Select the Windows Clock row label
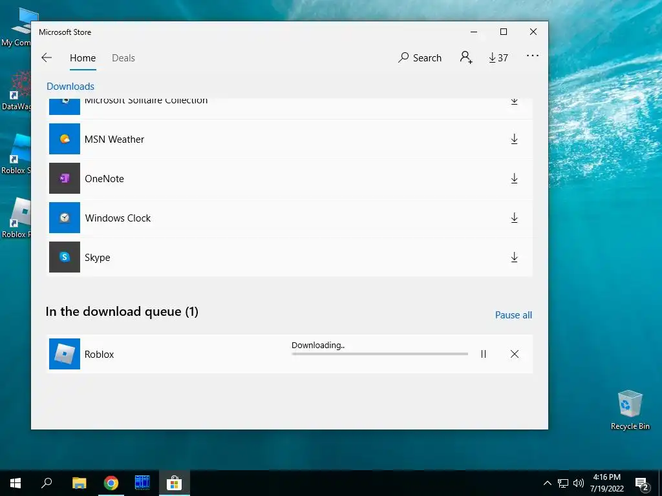Screen dimensions: 662x496 click(118, 218)
